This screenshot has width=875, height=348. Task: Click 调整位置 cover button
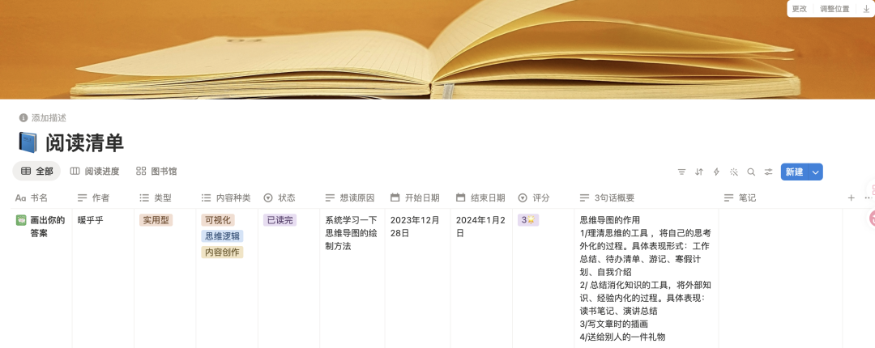[x=835, y=9]
